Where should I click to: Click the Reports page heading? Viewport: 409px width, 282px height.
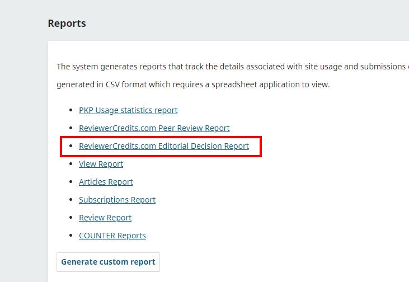pyautogui.click(x=67, y=23)
